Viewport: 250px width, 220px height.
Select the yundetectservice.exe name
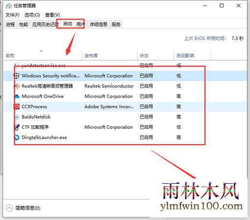point(44,66)
